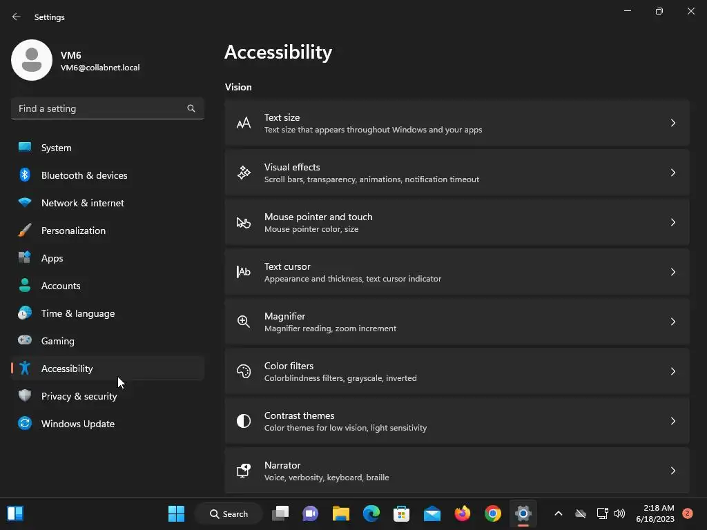Click the Bluetooth icon in sidebar
The width and height of the screenshot is (707, 530).
point(25,175)
